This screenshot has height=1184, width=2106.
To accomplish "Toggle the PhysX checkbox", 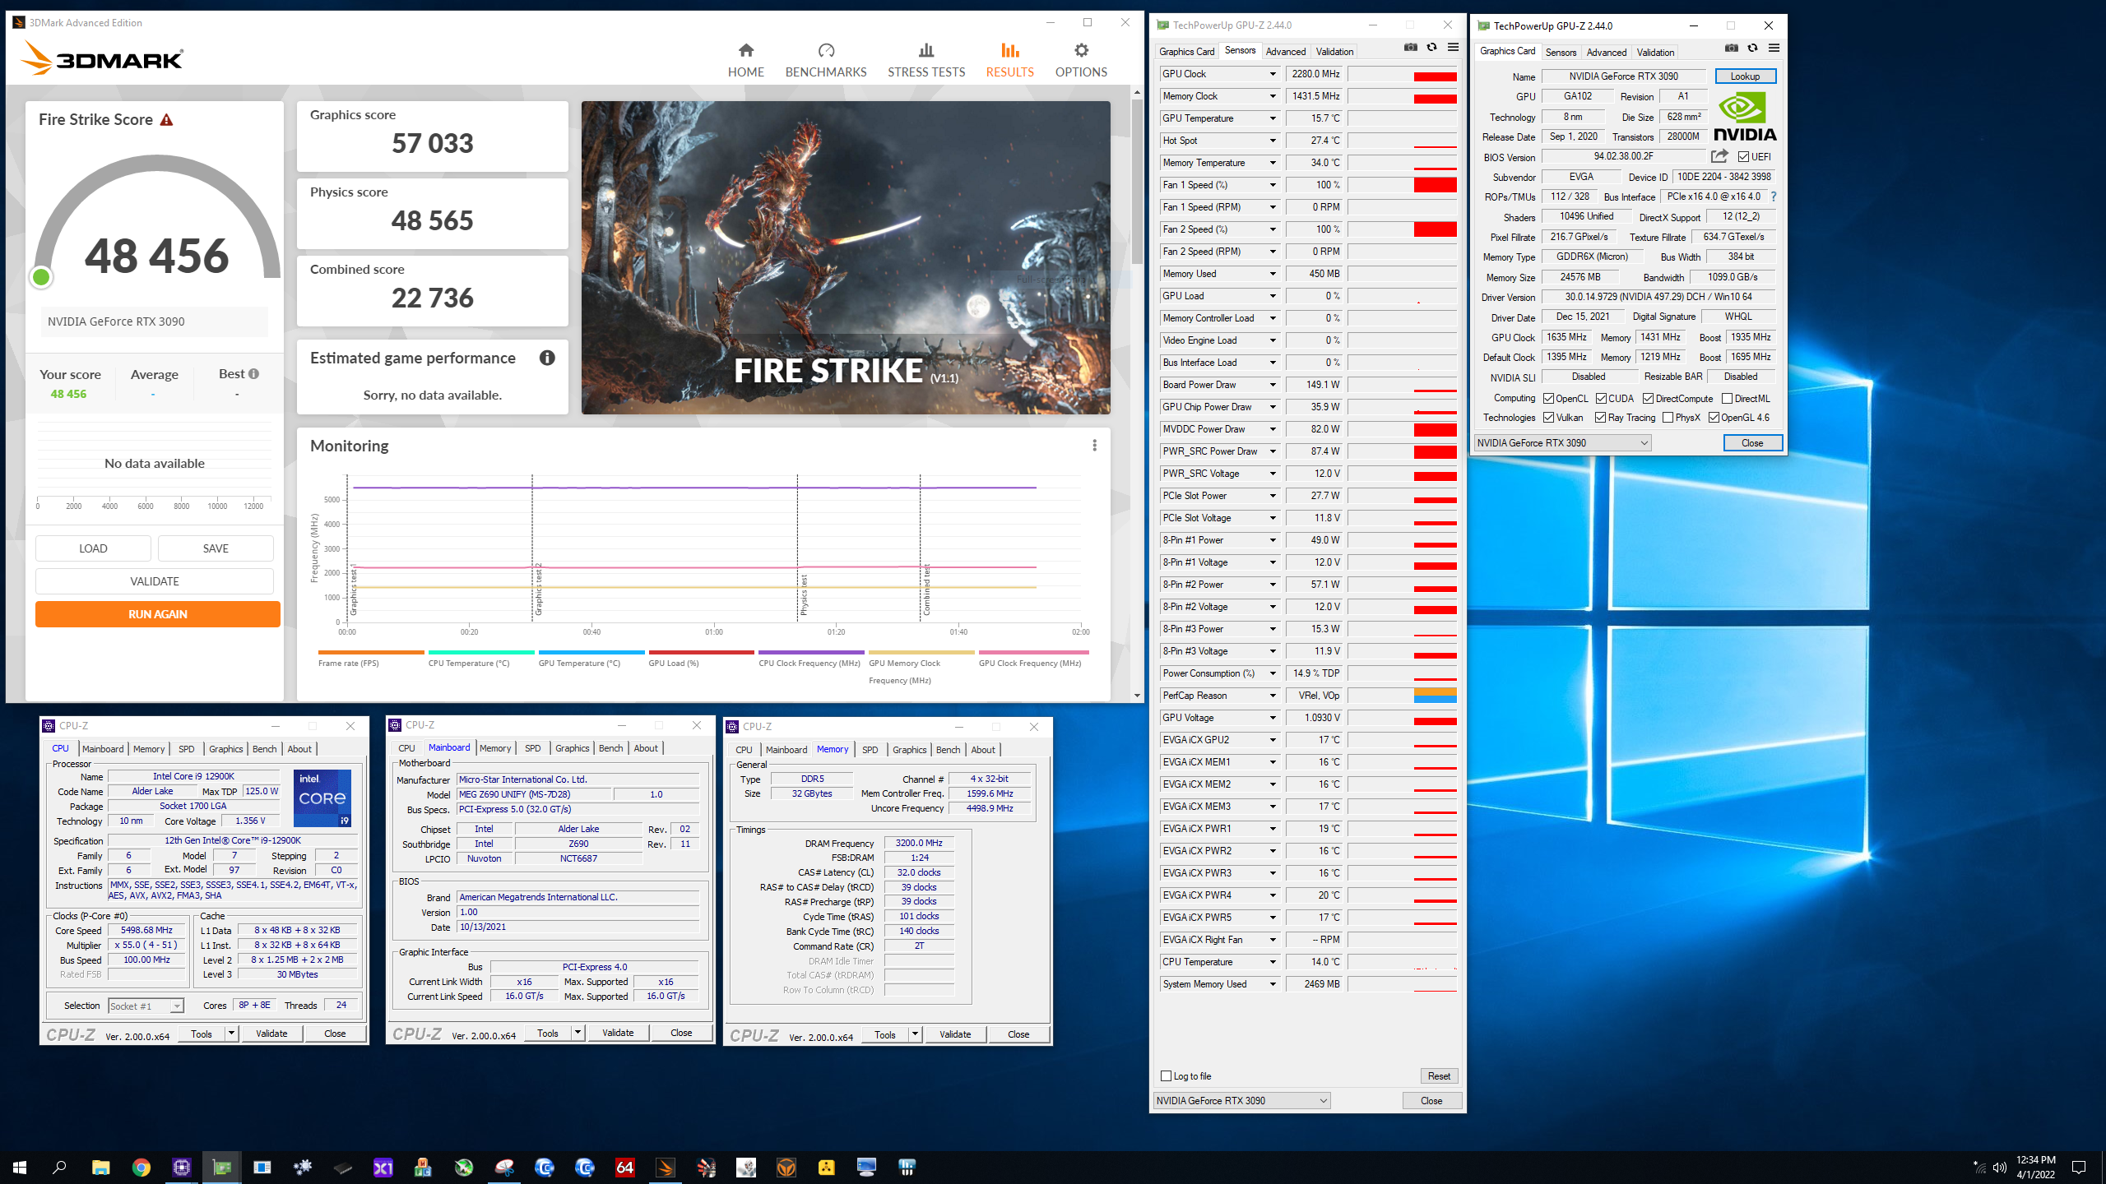I will coord(1668,418).
